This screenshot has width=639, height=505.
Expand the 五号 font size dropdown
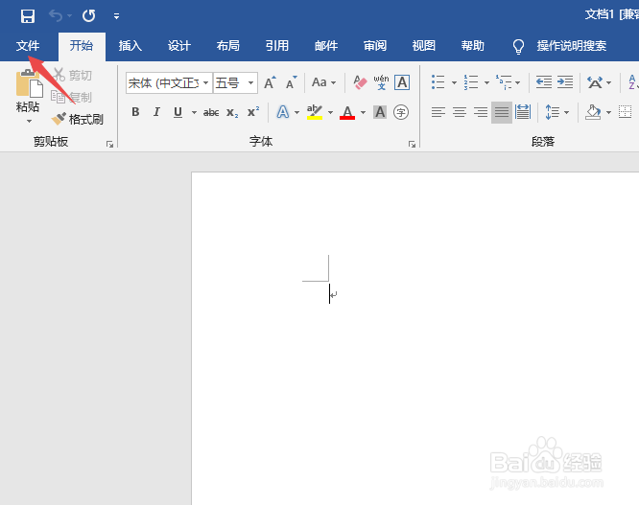coord(251,83)
